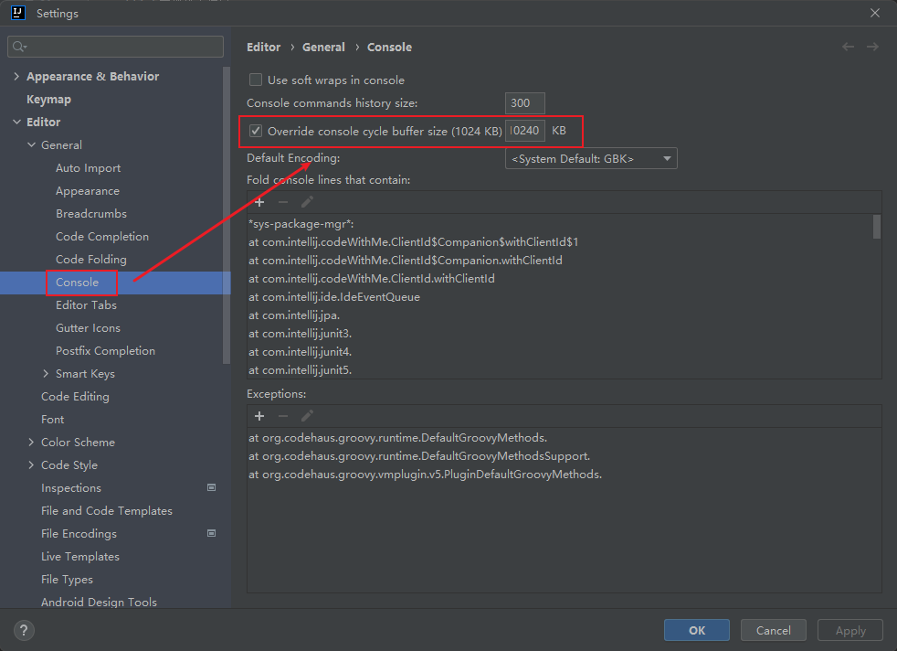
Task: Select 'at com.intellij.junit4.' entry
Action: (300, 352)
